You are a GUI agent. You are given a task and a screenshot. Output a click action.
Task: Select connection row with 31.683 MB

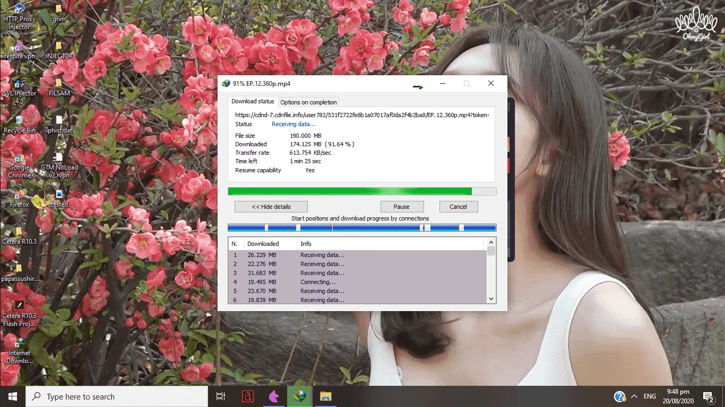(x=357, y=273)
